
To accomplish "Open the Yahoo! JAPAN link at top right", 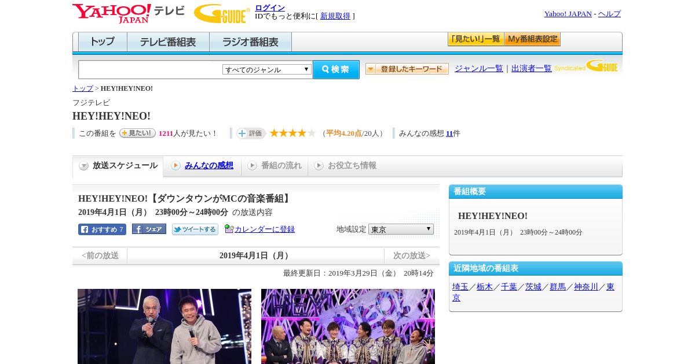I will point(568,13).
